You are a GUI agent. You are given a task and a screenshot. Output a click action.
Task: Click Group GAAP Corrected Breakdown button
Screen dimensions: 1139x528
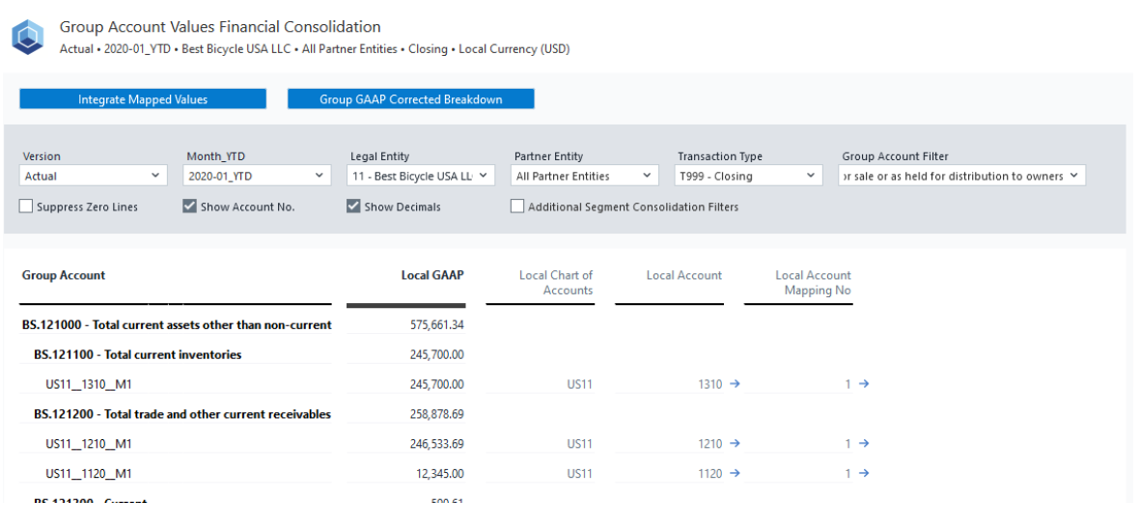[x=410, y=99]
